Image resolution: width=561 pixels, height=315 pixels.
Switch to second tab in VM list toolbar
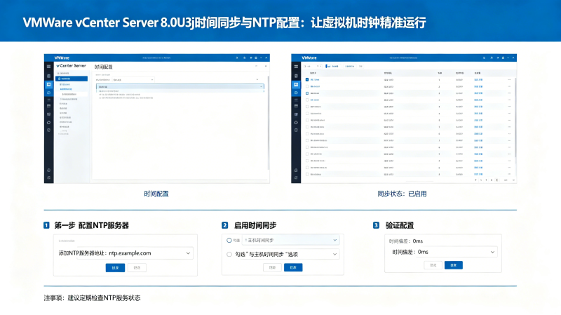tap(349, 66)
